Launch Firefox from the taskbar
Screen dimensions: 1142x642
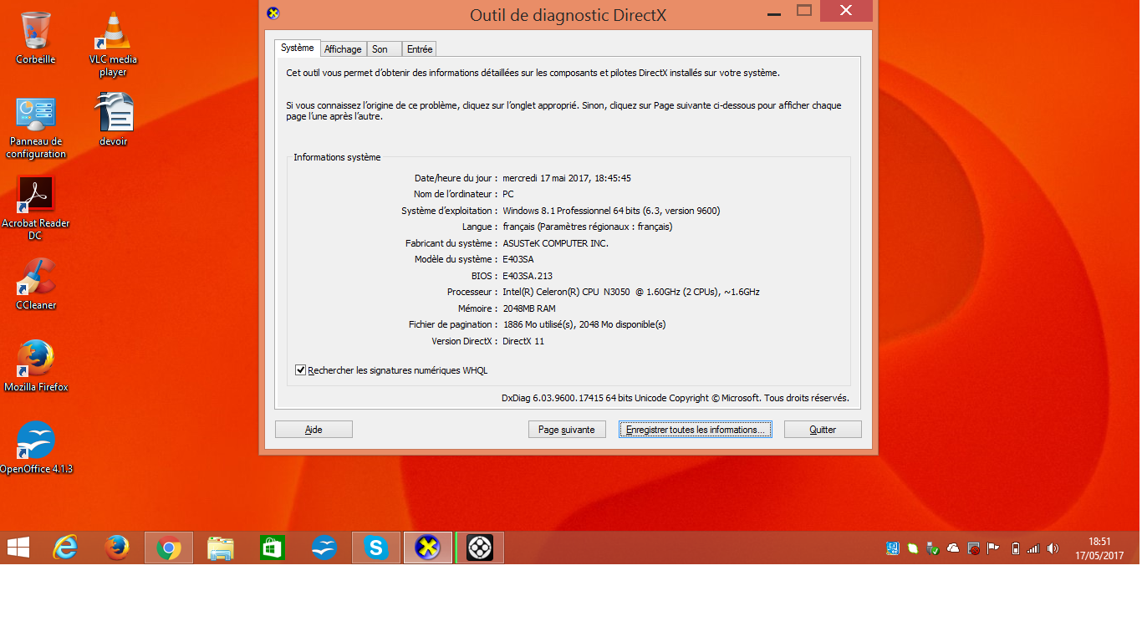coord(117,548)
